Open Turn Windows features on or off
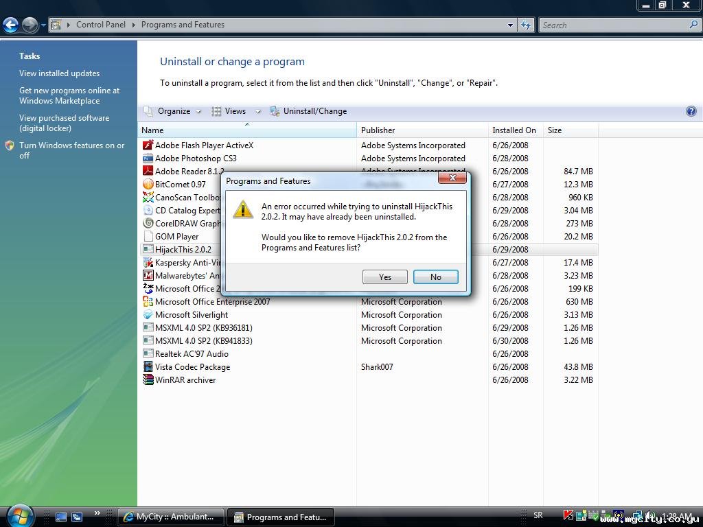This screenshot has height=527, width=703. (x=71, y=150)
